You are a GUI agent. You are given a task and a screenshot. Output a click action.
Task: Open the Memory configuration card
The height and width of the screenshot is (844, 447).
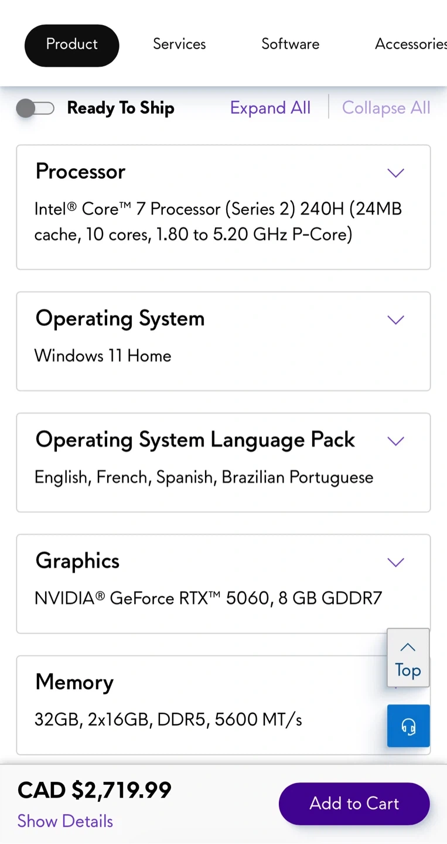click(199, 703)
